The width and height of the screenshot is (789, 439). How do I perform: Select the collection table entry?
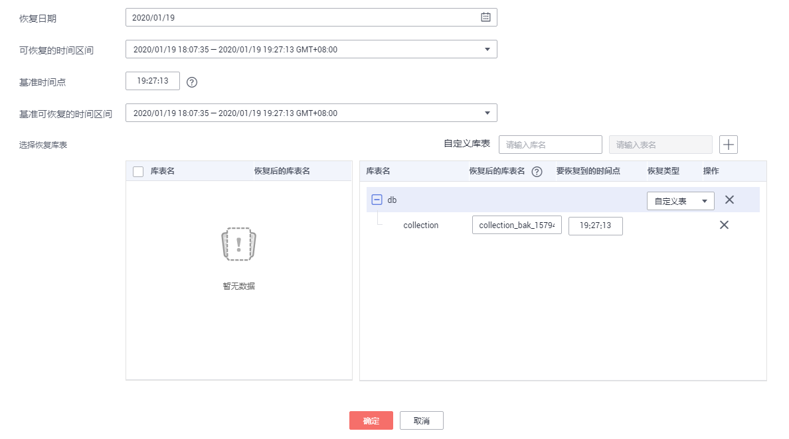[x=421, y=225]
